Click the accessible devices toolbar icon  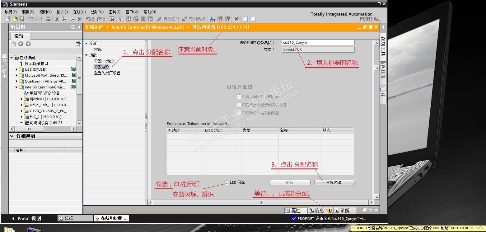point(213,19)
